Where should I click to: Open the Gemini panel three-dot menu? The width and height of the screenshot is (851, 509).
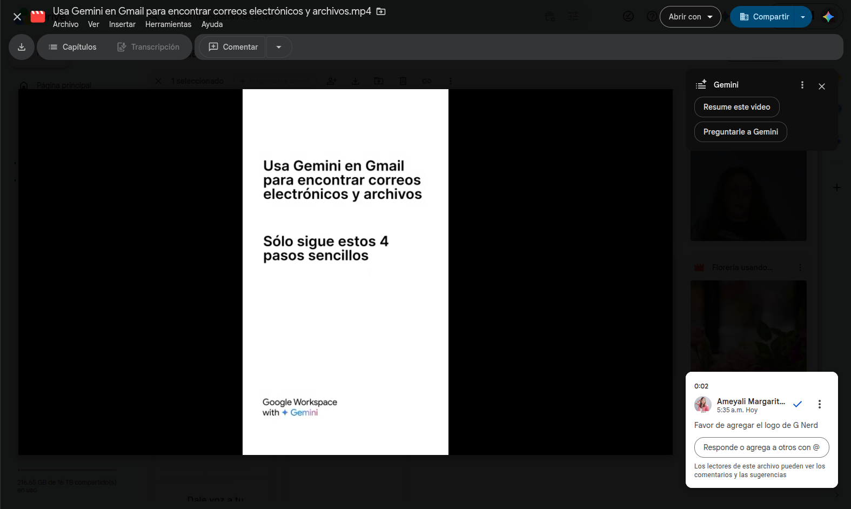802,85
